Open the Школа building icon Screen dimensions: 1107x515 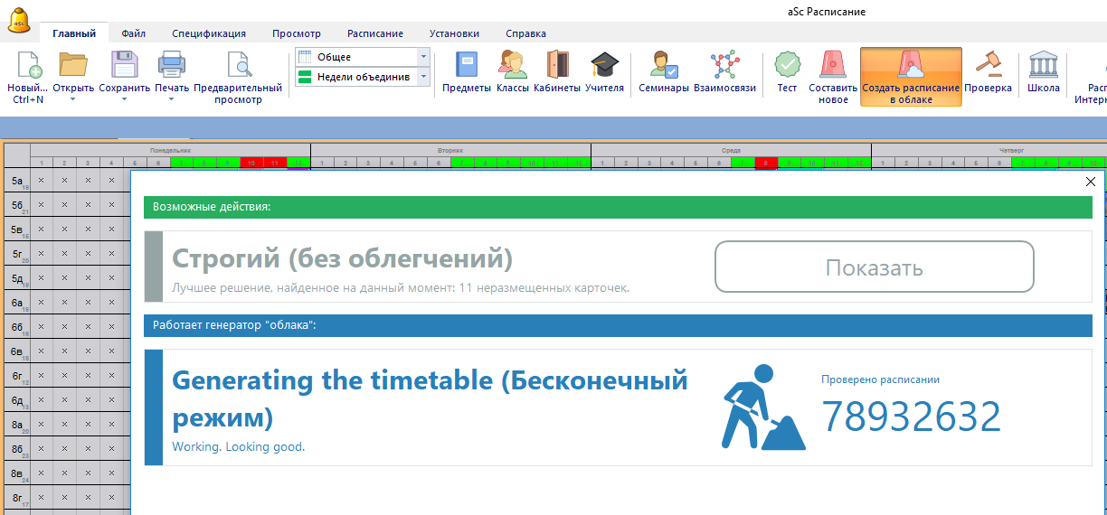[1043, 66]
